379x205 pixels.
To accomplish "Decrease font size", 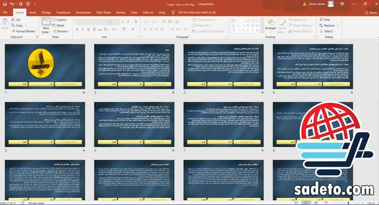I will tap(128, 22).
